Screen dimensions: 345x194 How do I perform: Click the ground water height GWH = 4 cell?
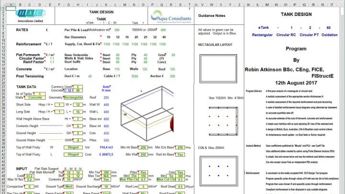pos(78,140)
